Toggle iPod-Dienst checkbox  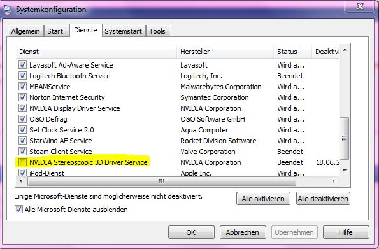click(x=22, y=173)
